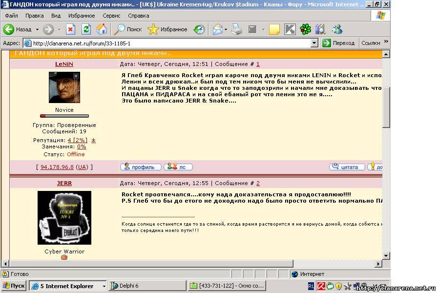
Task: Click in the address bar URL field
Action: click(166, 43)
